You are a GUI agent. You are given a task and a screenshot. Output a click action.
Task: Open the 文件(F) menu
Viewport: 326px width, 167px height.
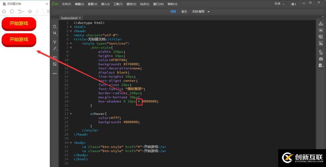[67, 4]
